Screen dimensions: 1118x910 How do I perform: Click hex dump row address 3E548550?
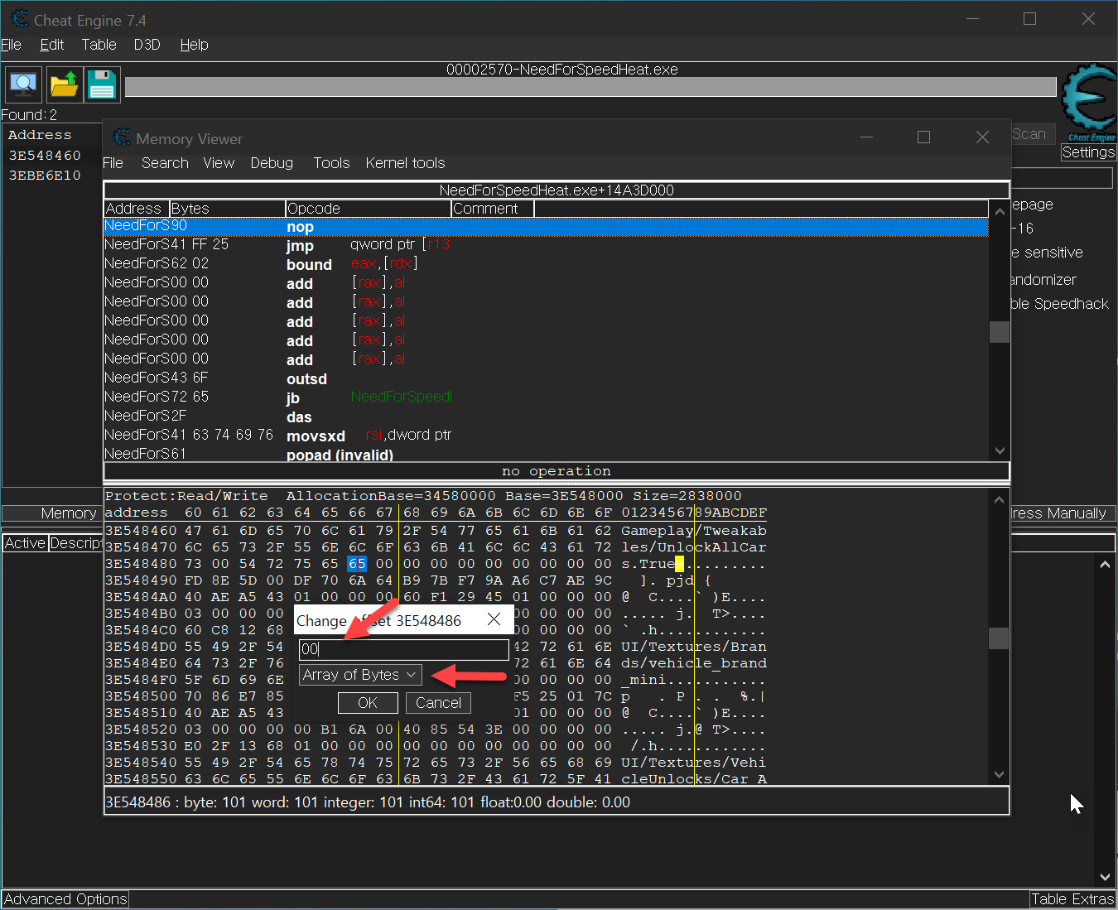pyautogui.click(x=141, y=779)
